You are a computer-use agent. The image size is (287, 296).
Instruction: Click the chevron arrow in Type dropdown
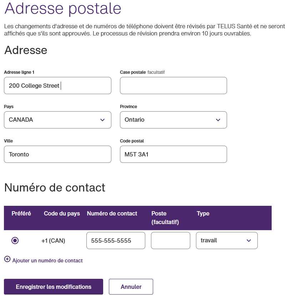coord(249,241)
